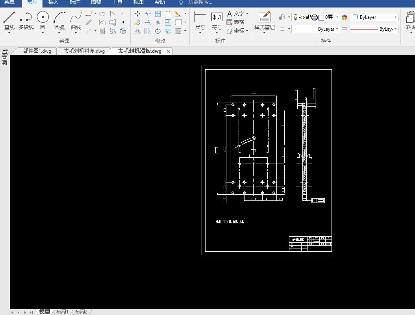The image size is (415, 315).
Task: Choose the ellipse drawing tool
Action: [102, 14]
